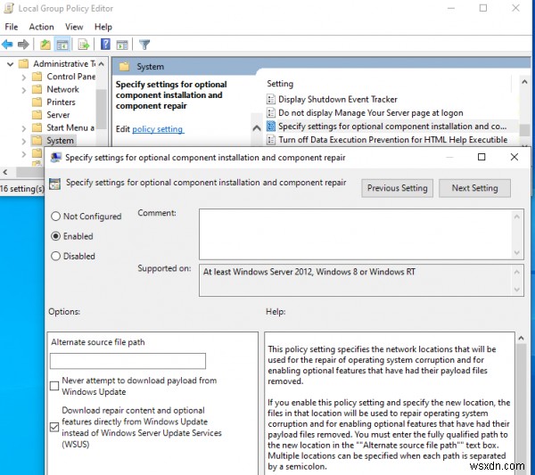Click the Network folder icon in tree
The height and width of the screenshot is (475, 535).
click(37, 89)
